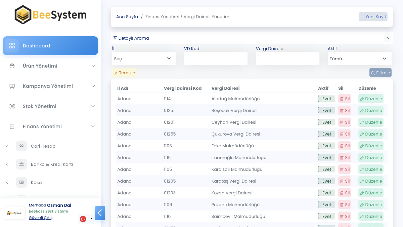This screenshot has height=227, width=403.
Task: Click the VD Kod input field
Action: [x=216, y=59]
